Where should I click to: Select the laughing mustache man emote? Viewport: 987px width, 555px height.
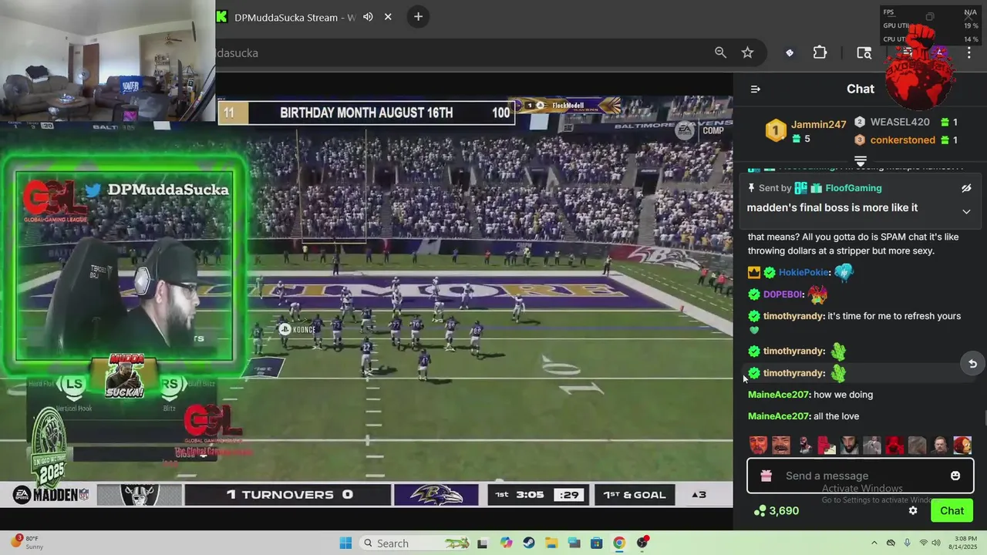781,445
